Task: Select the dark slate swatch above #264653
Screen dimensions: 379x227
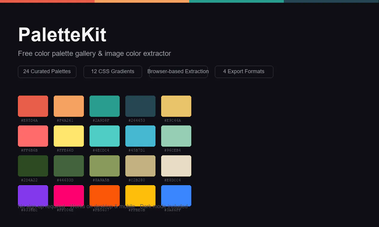Action: [x=140, y=106]
